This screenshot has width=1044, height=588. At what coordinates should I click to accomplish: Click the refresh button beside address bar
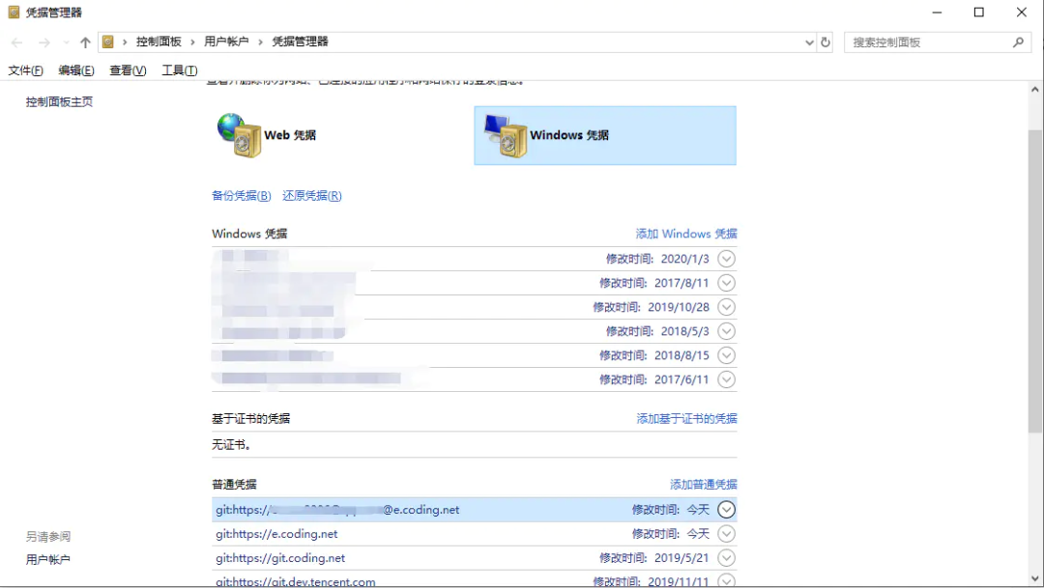pos(826,42)
